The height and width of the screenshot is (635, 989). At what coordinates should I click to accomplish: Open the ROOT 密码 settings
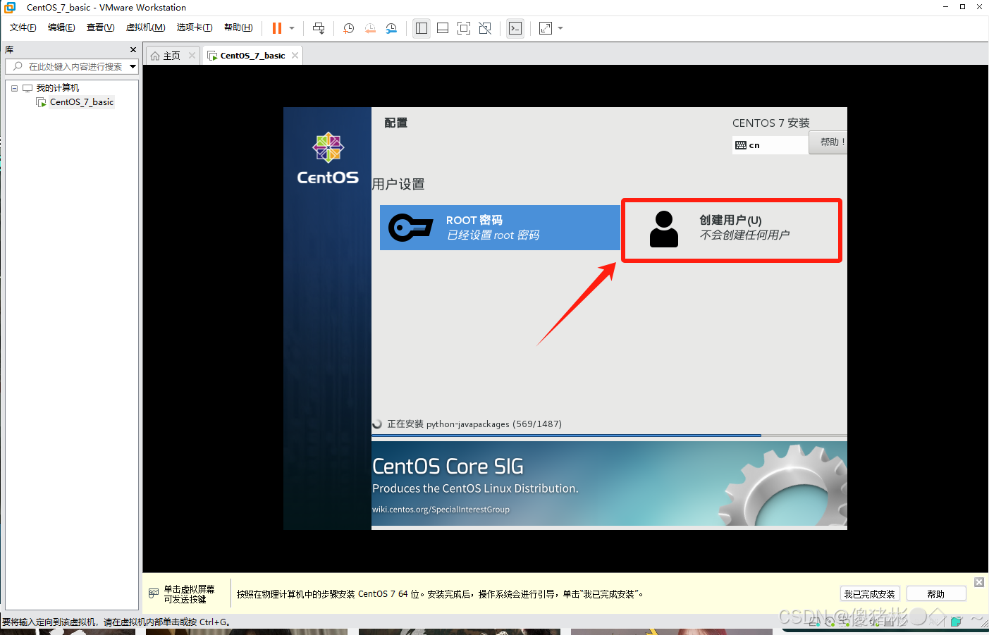[500, 228]
